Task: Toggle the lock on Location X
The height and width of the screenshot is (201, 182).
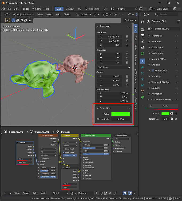Action: [127, 37]
